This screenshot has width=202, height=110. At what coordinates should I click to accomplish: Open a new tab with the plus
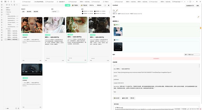[185, 2]
